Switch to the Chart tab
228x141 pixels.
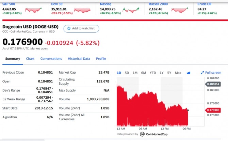click(x=30, y=59)
